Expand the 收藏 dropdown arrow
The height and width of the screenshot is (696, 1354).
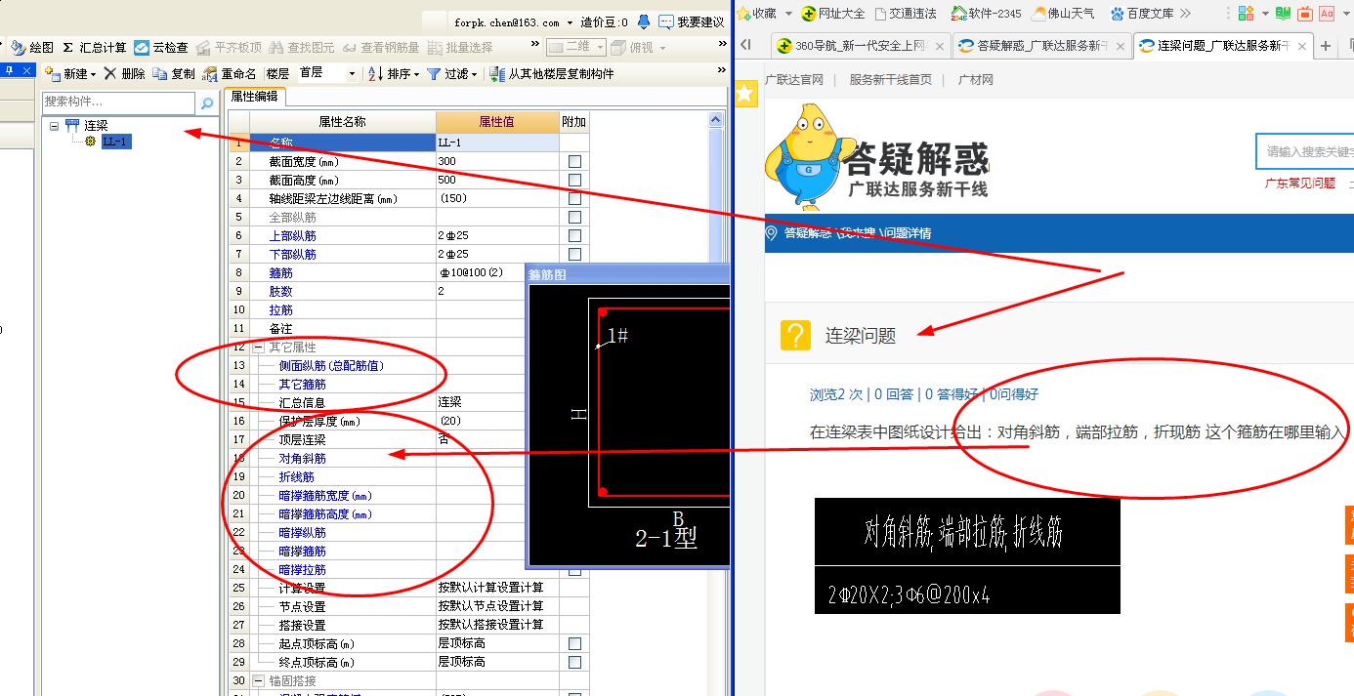tap(788, 15)
